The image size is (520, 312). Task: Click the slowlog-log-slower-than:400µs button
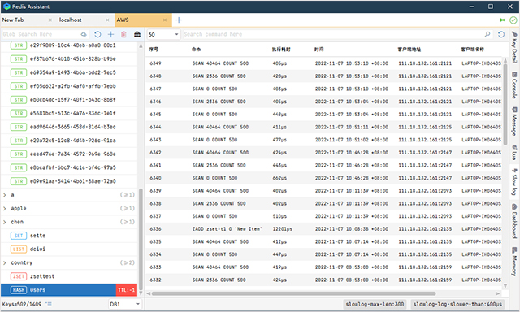[457, 304]
